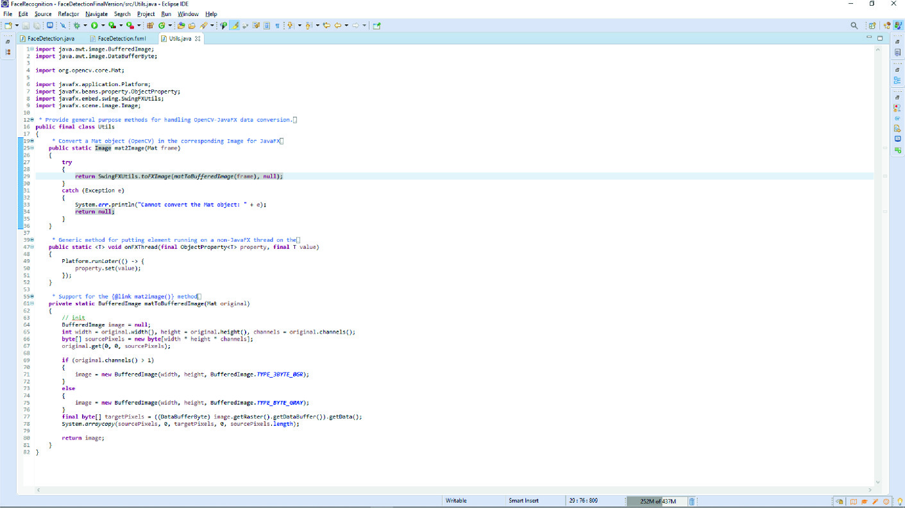The height and width of the screenshot is (508, 905).
Task: Open Package Explorer from left trim
Action: (x=8, y=52)
